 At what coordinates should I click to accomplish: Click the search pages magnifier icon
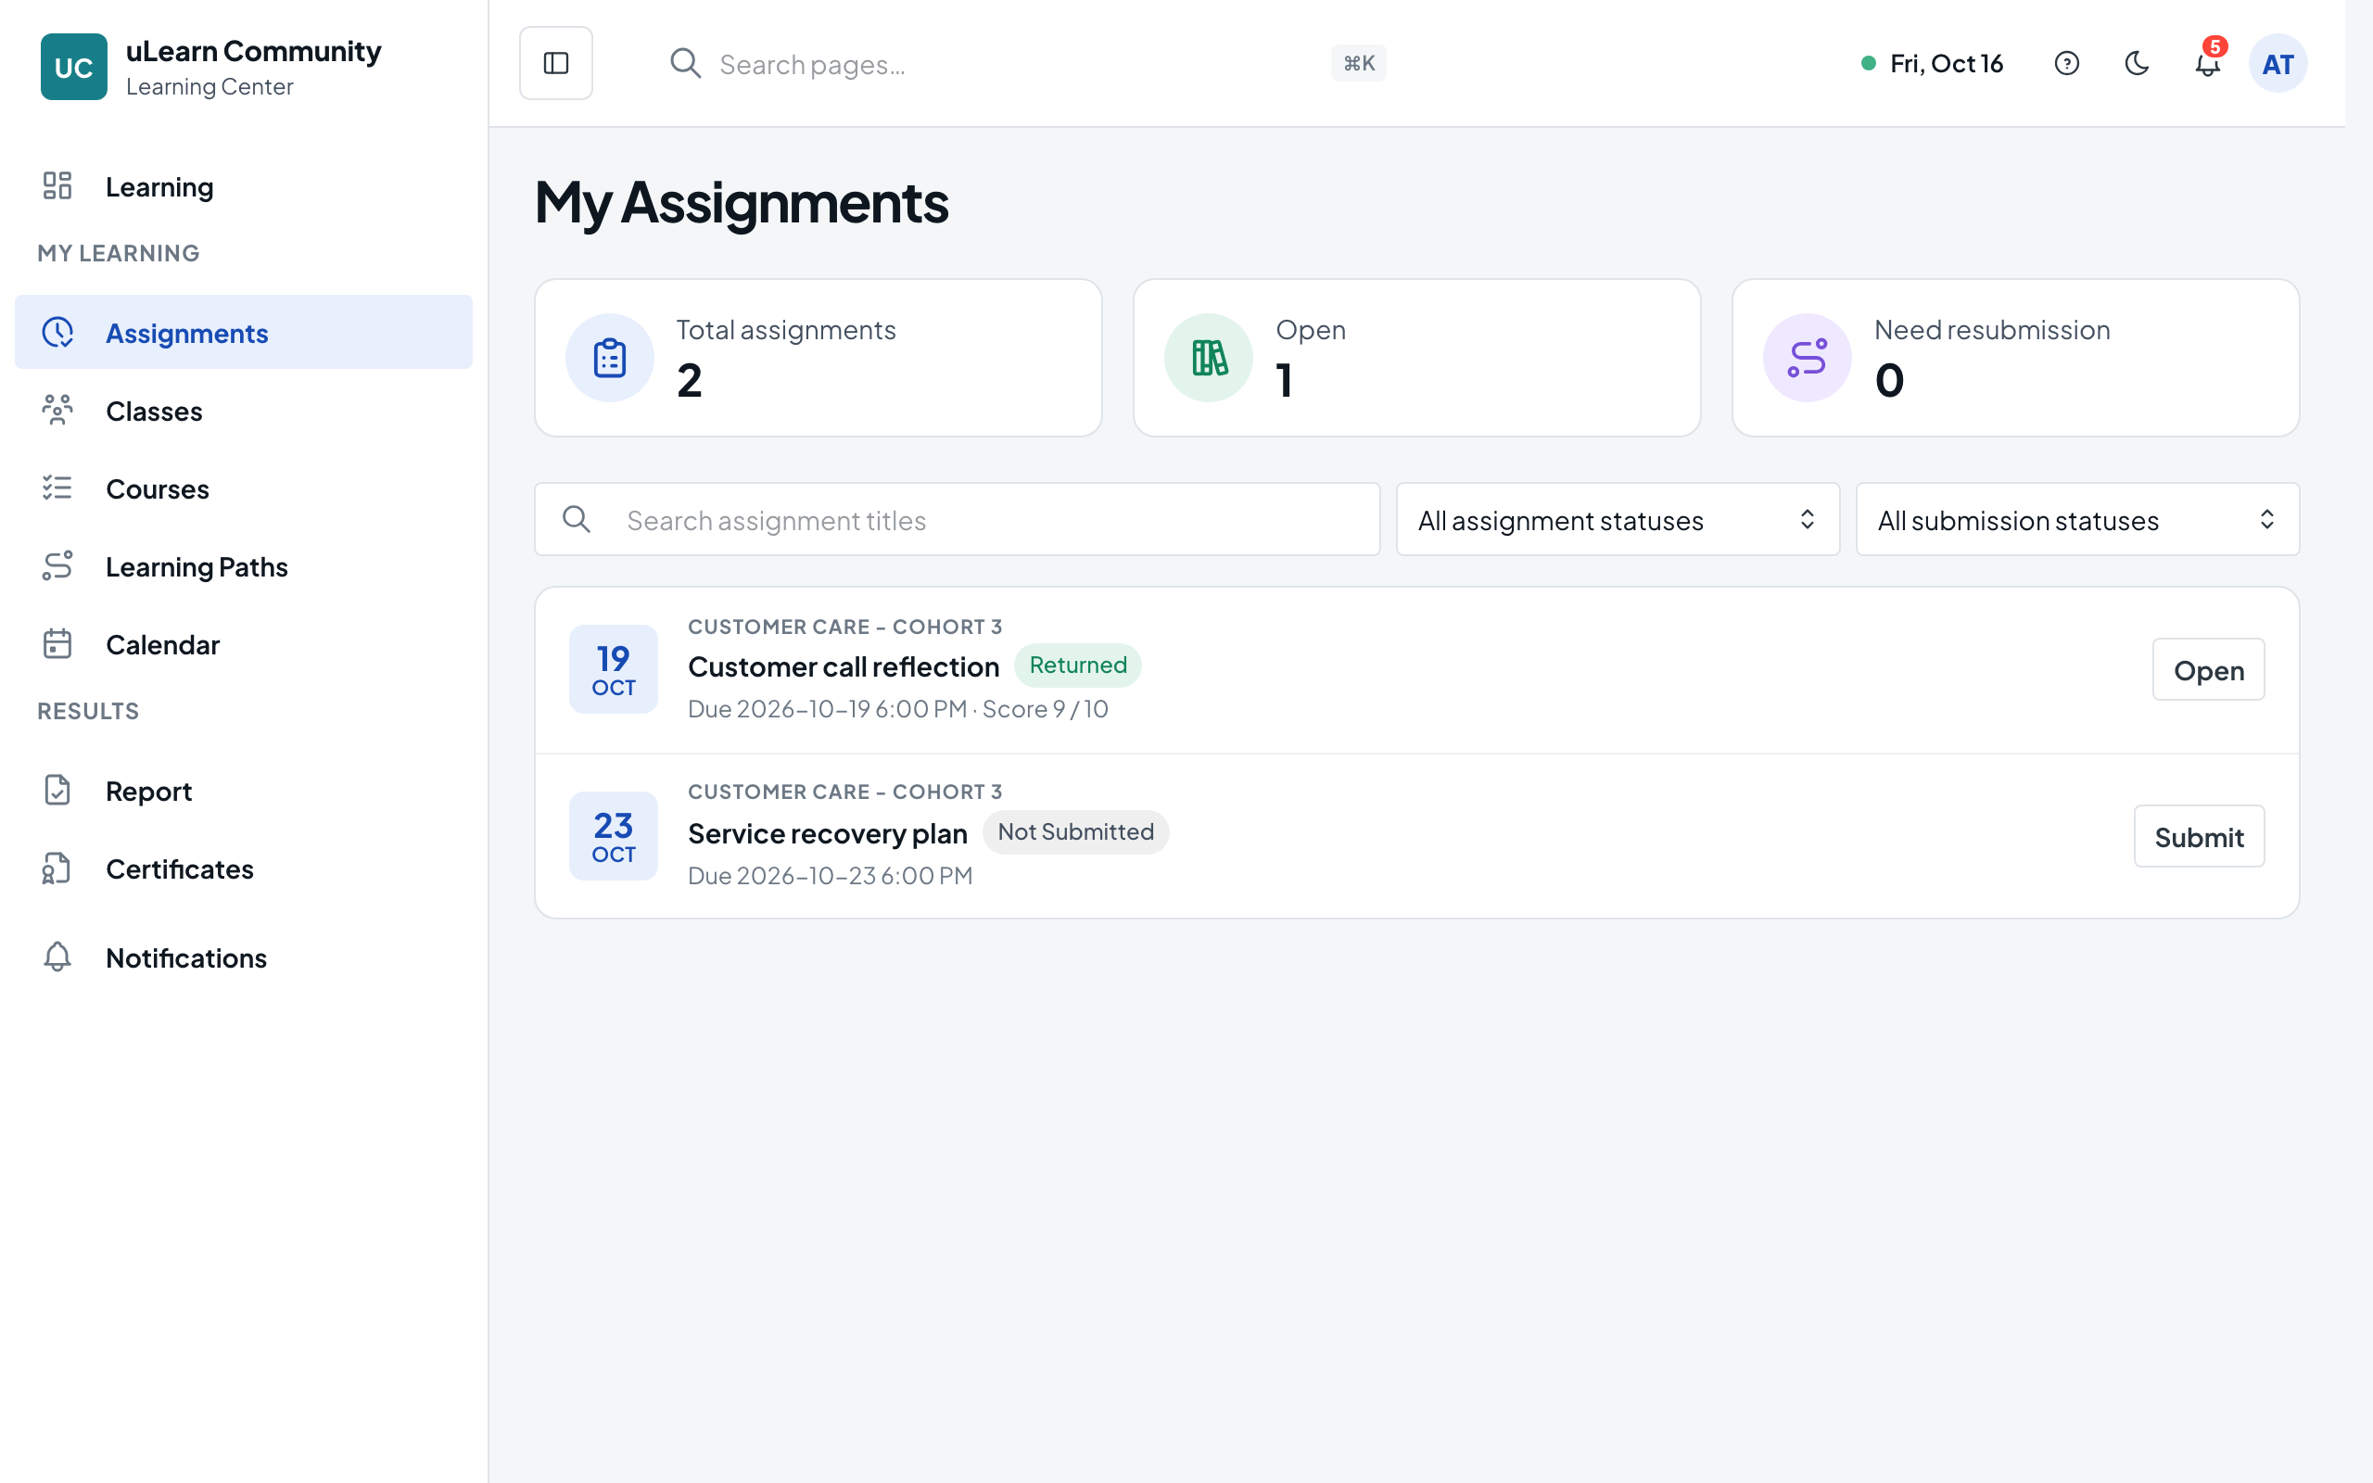click(685, 64)
